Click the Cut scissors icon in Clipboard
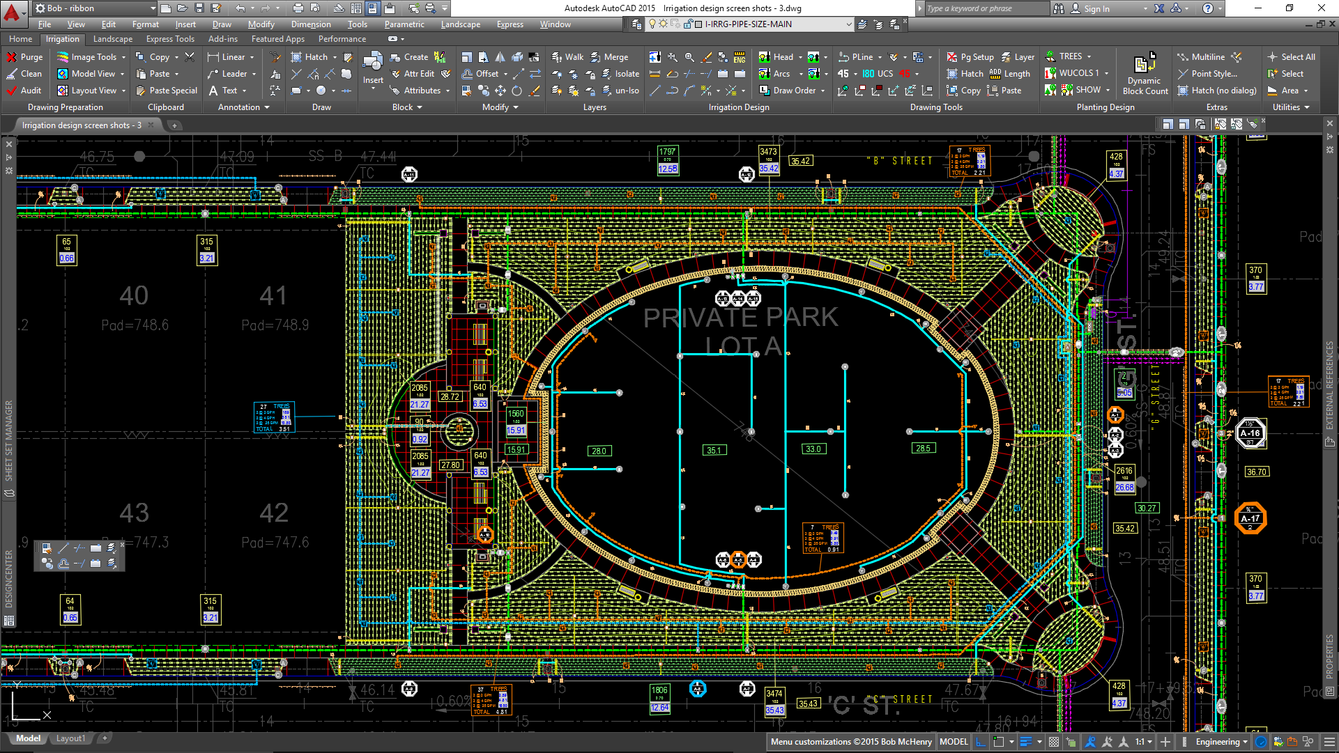1339x753 pixels. [x=190, y=57]
